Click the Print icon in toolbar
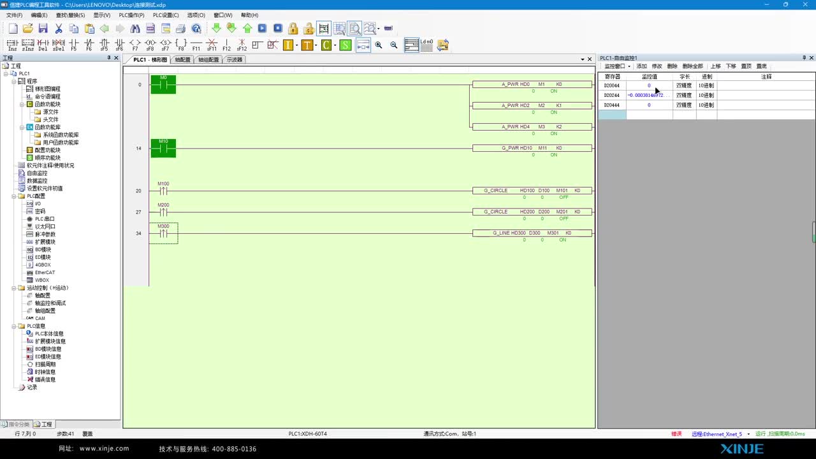Screen dimensions: 816x459 pos(180,29)
